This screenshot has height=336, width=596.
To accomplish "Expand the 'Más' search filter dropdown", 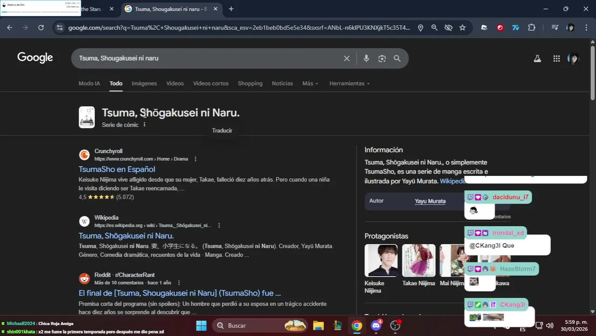I will coord(310,84).
